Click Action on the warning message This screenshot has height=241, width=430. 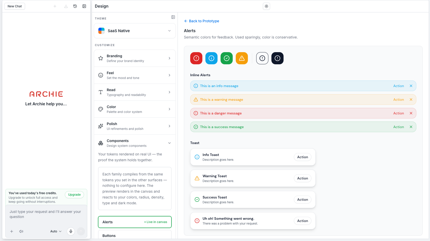coord(399,99)
